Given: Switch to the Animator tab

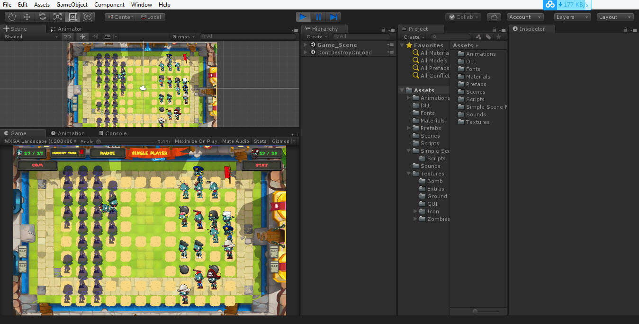Looking at the screenshot, I should pos(66,29).
